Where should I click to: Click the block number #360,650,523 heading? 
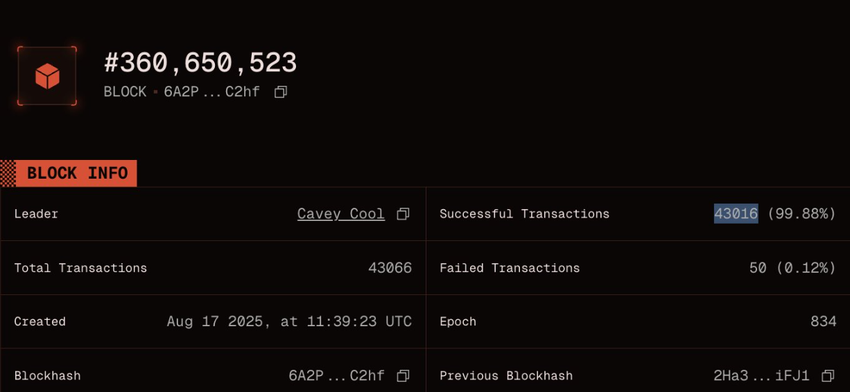point(200,63)
